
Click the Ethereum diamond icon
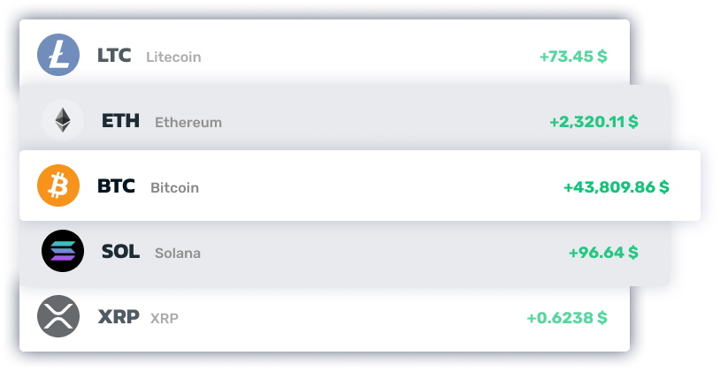pos(63,121)
